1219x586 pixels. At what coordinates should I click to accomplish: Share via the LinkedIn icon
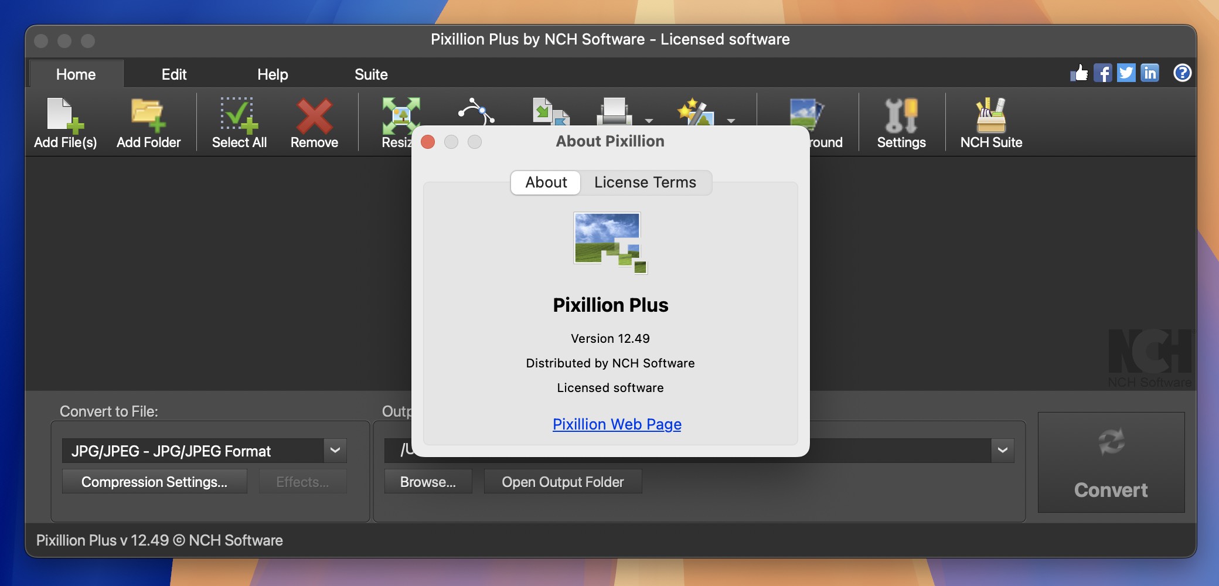pos(1149,73)
